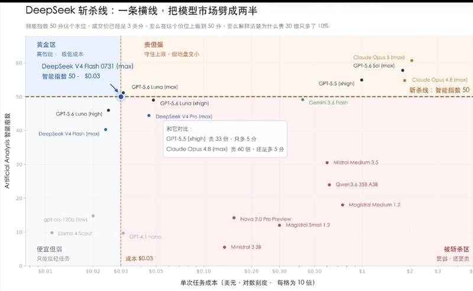Select the DeepSeek V4 Pro (max) dot
This screenshot has height=291, width=473.
pos(149,115)
